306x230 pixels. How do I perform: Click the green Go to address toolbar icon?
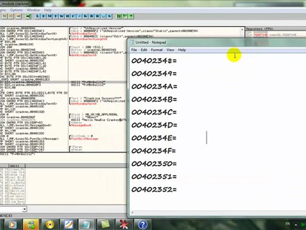[28, 16]
